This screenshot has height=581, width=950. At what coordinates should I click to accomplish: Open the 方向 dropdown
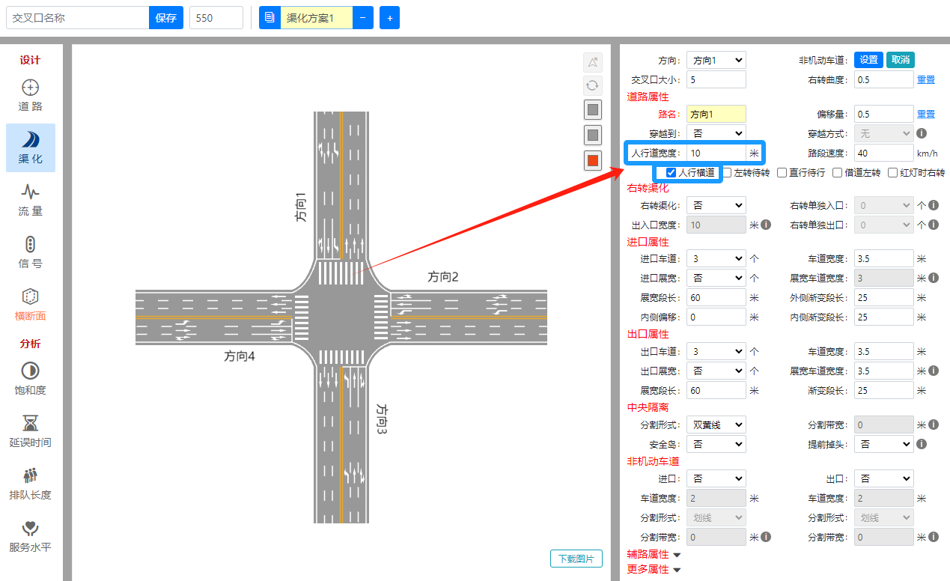[716, 61]
